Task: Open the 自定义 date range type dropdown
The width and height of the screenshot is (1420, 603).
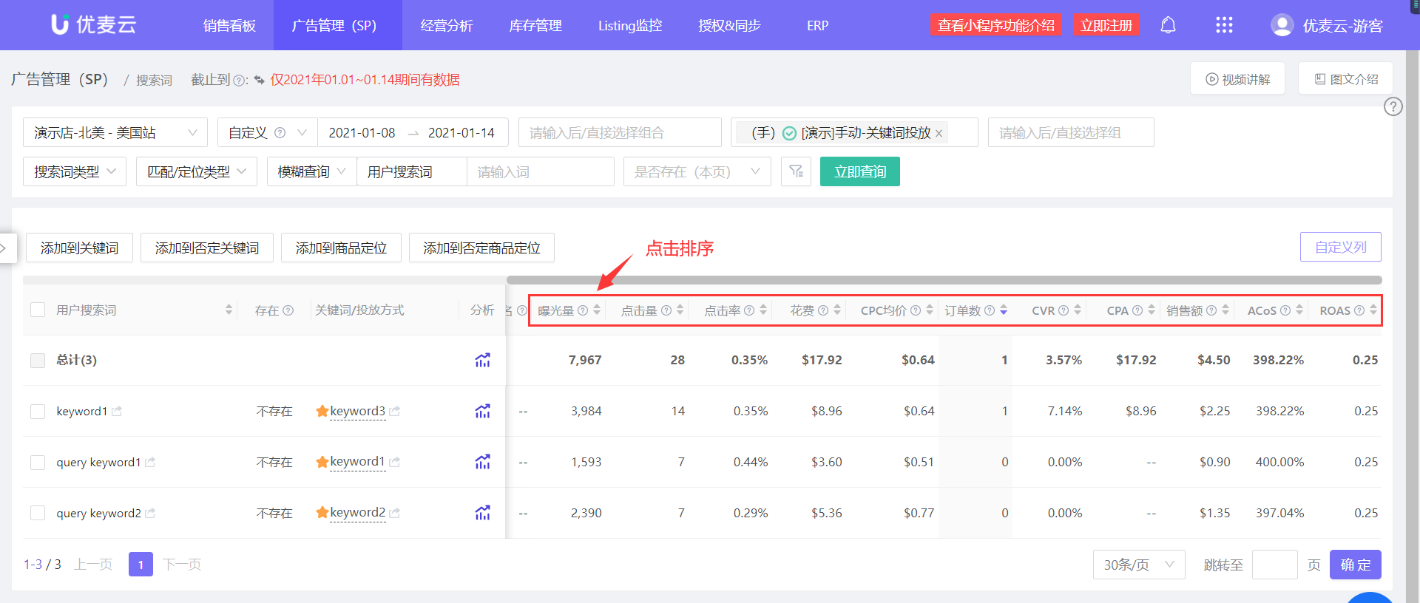Action: [x=268, y=132]
